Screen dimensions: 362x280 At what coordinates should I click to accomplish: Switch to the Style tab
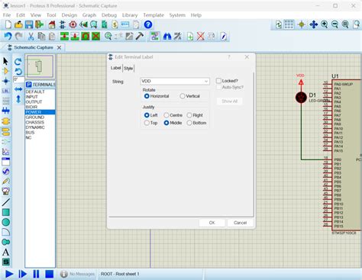128,68
